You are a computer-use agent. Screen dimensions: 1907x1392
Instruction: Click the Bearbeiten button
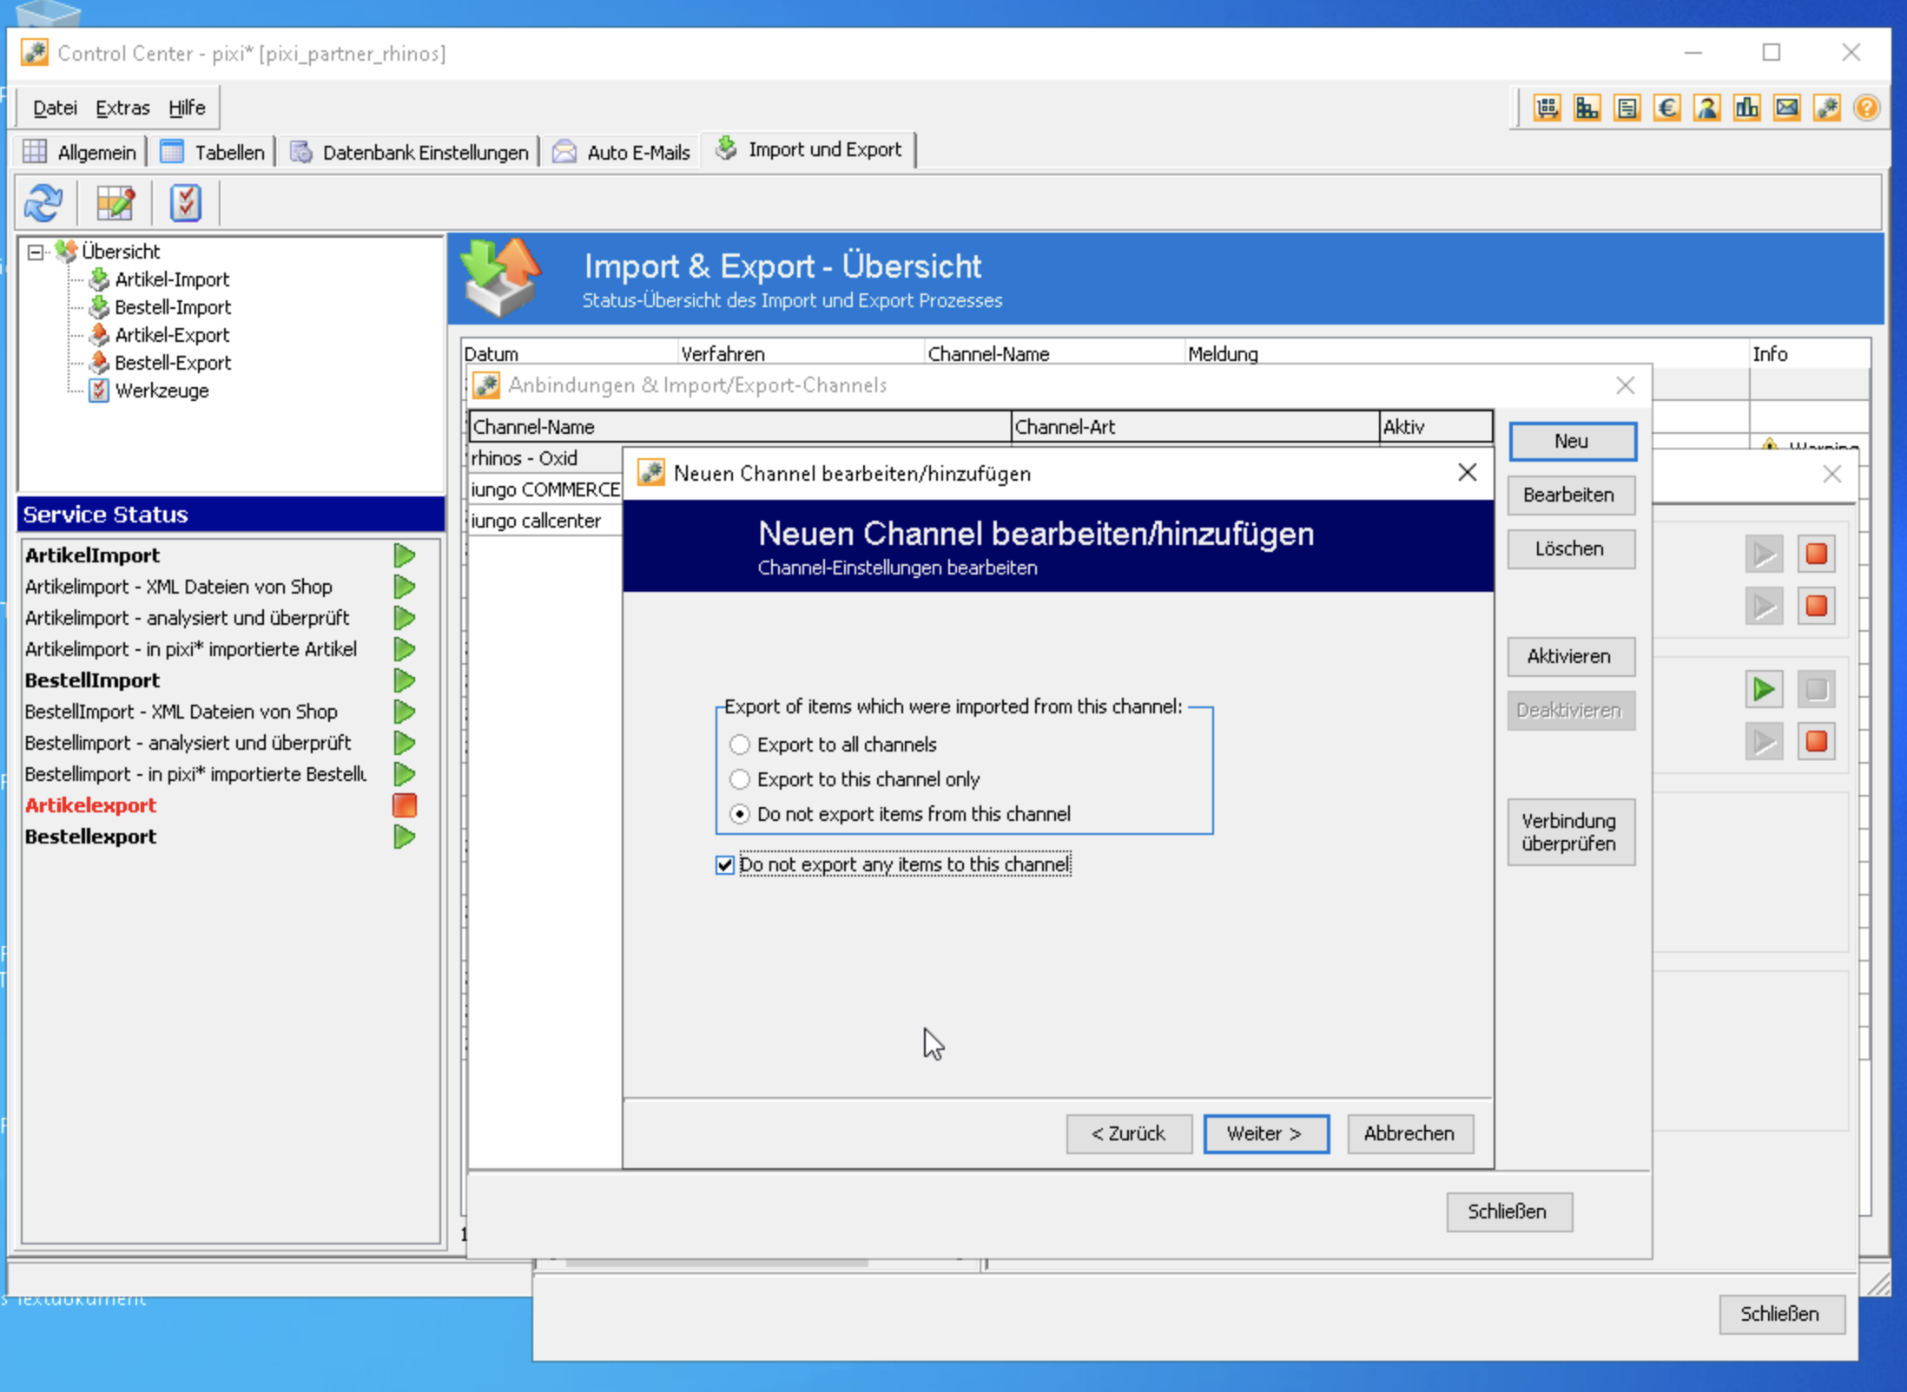click(1570, 495)
